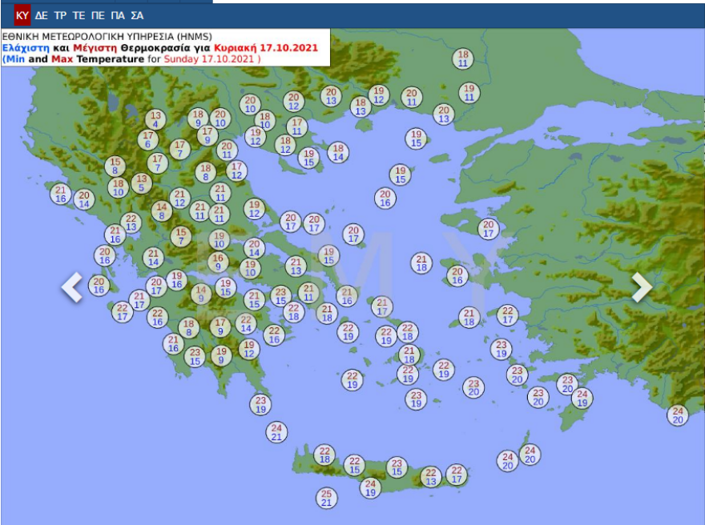
Task: Switch to the ΔΕ day tab
Action: pos(42,15)
